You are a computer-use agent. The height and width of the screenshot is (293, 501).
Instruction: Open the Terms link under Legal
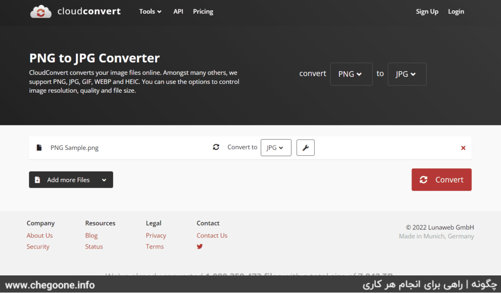(x=155, y=247)
